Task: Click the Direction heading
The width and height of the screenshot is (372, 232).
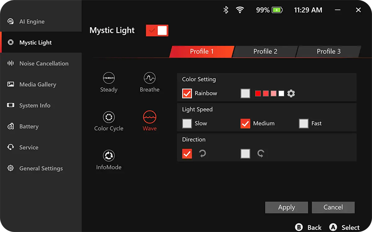Action: click(x=193, y=139)
